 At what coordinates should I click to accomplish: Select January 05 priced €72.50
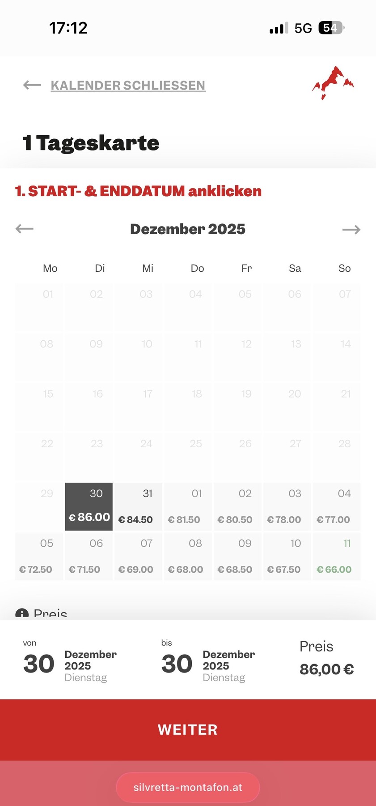click(x=39, y=556)
